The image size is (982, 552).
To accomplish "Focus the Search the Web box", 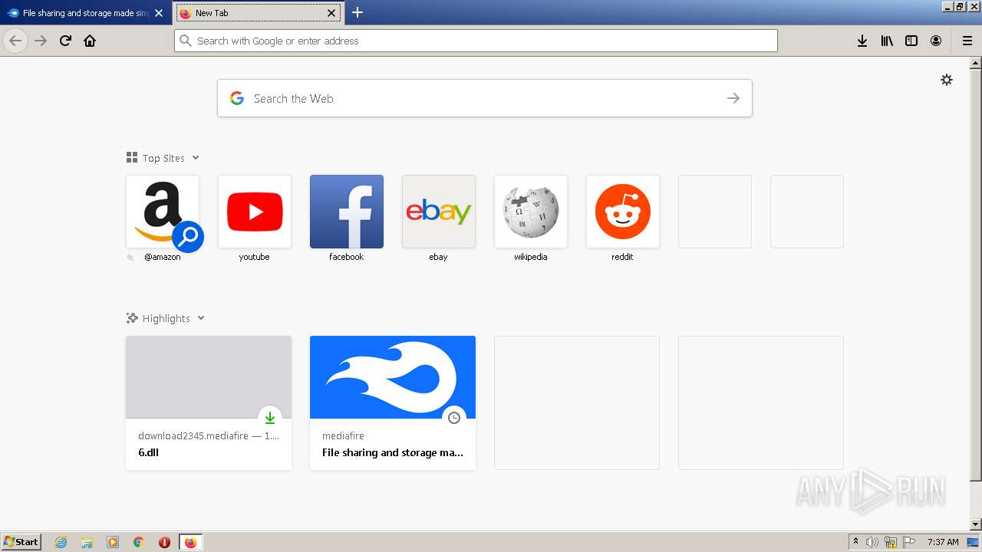I will (484, 98).
